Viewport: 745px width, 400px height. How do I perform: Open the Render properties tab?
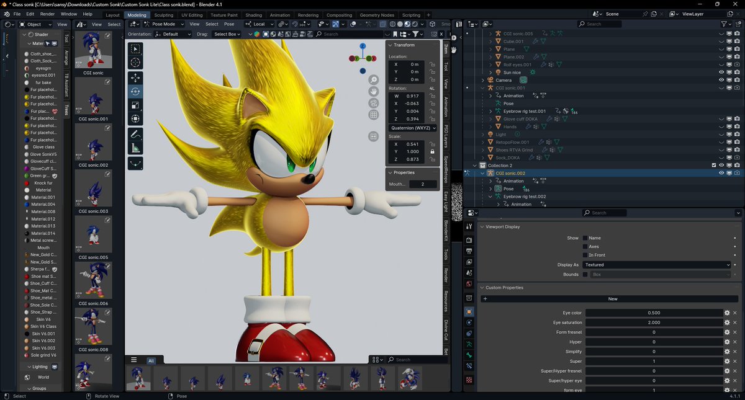(469, 239)
